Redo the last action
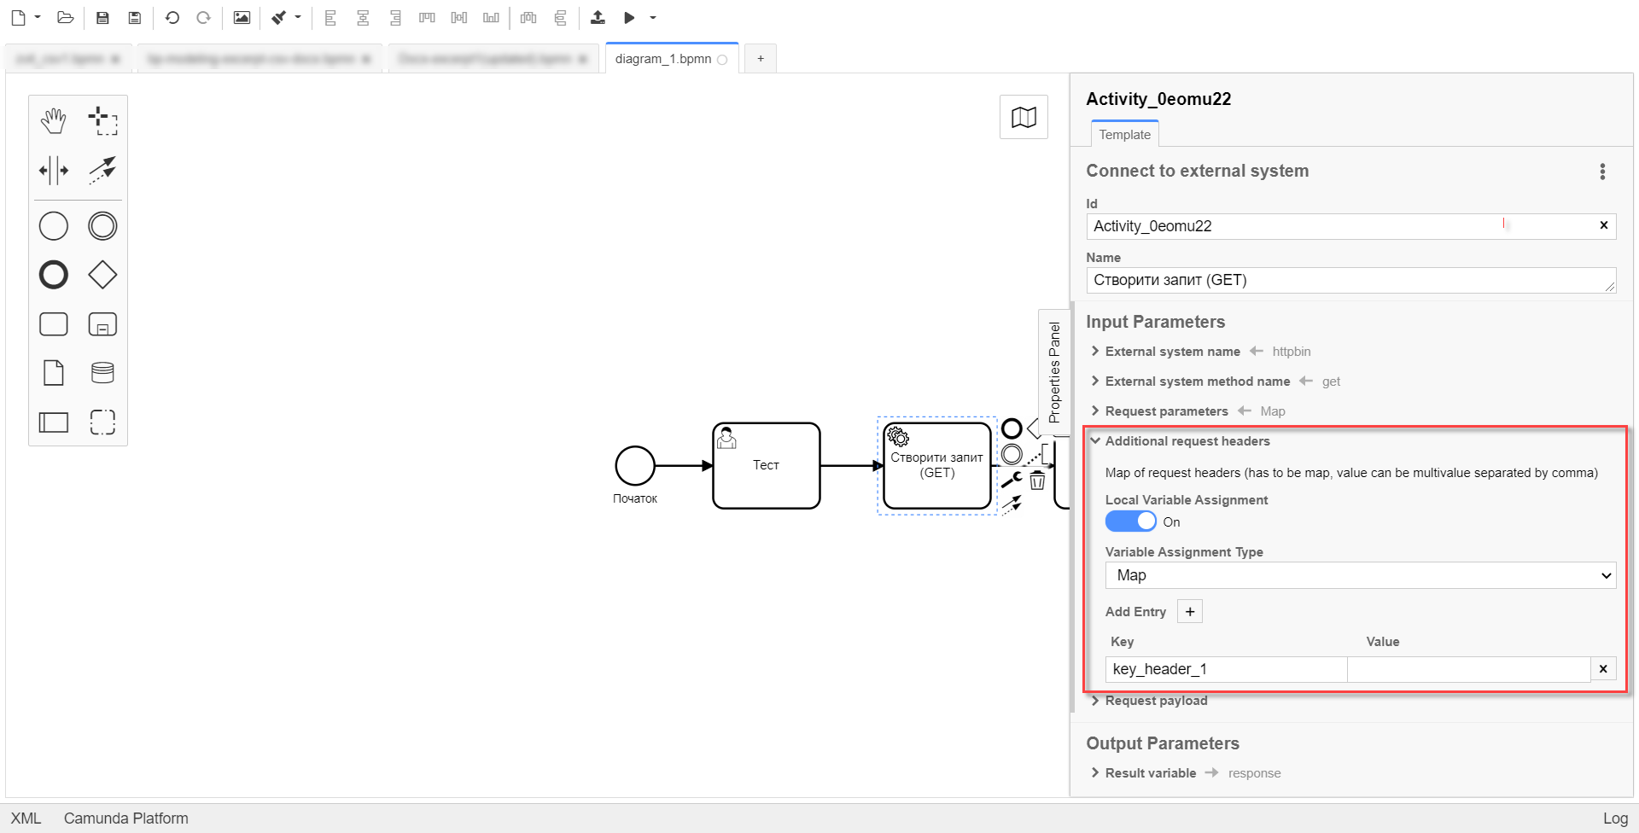Image resolution: width=1639 pixels, height=833 pixels. coord(203,17)
